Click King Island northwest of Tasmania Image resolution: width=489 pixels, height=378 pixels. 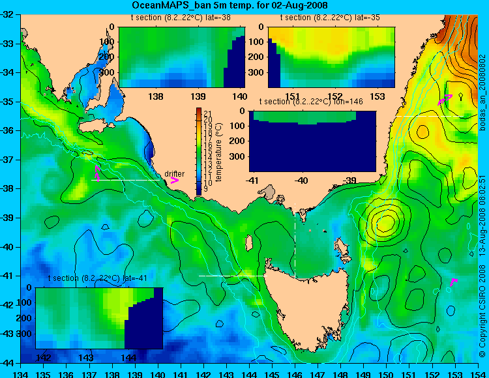249,243
